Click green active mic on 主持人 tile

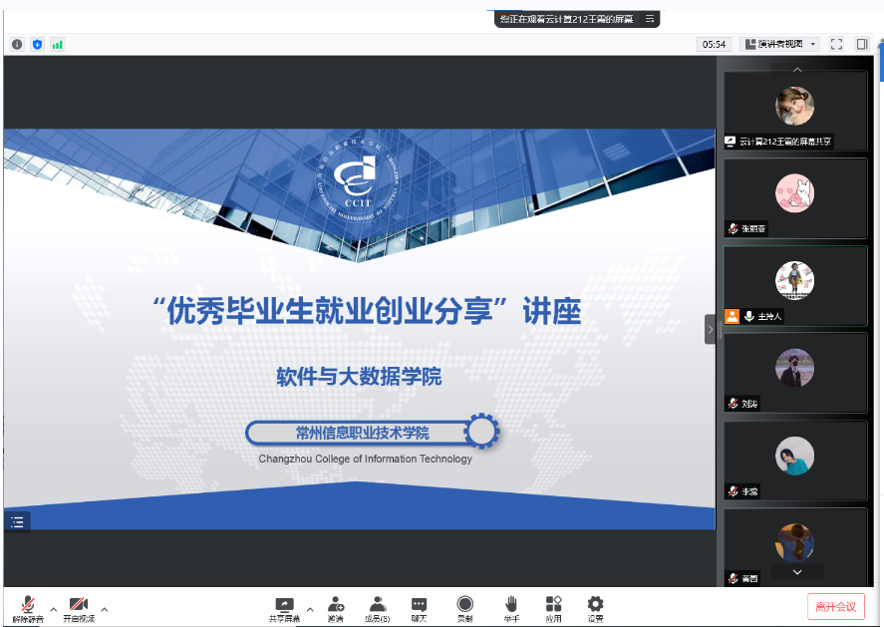tap(748, 316)
